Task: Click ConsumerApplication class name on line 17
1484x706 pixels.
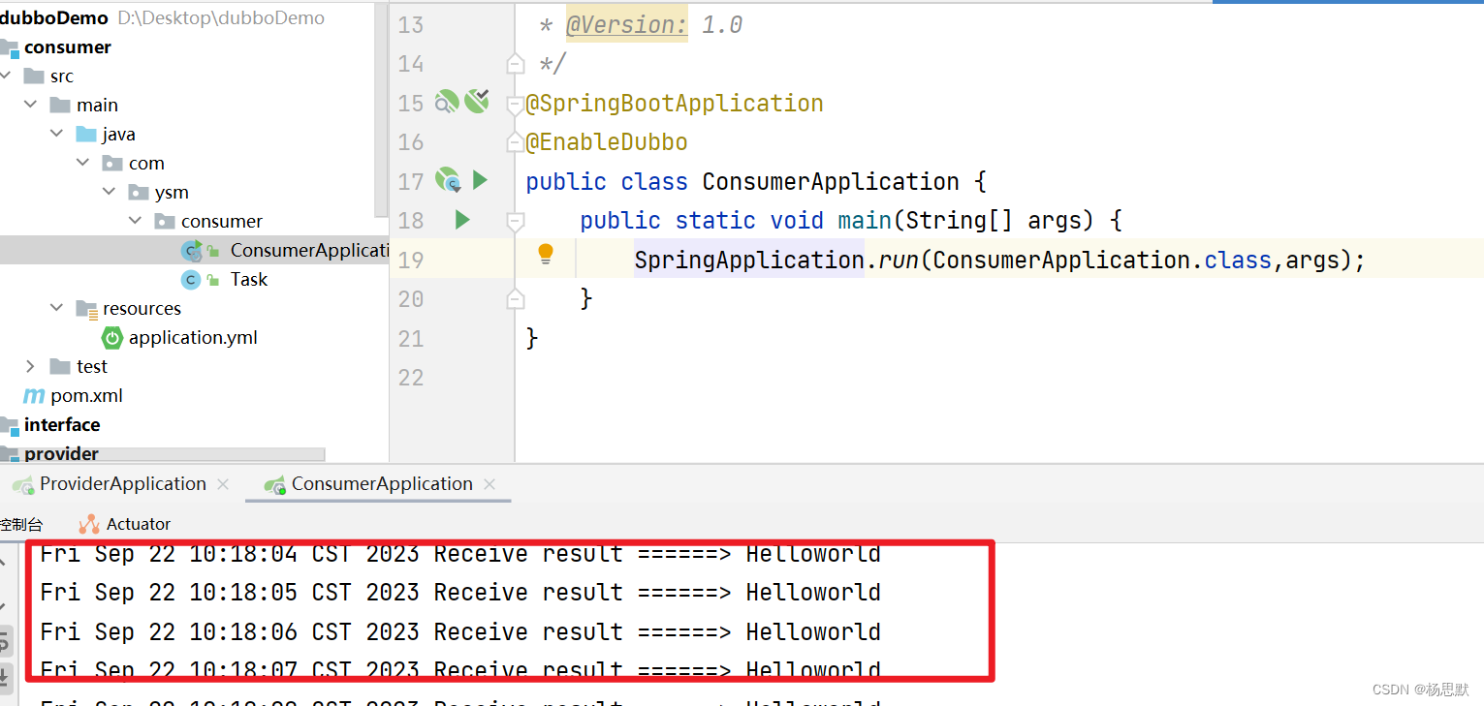Action: (x=831, y=181)
